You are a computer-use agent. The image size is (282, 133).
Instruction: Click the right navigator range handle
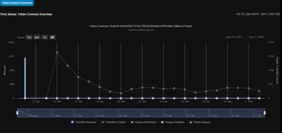click(x=265, y=113)
